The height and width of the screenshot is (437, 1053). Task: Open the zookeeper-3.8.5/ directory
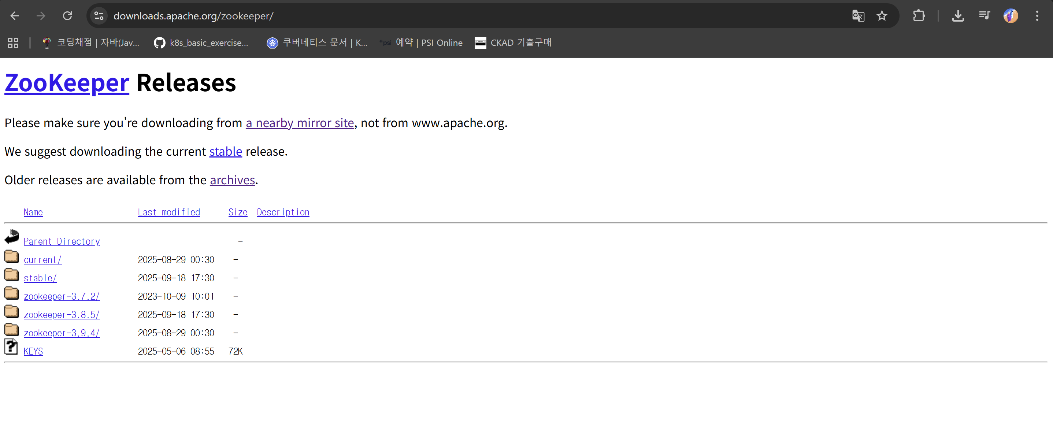(x=62, y=315)
